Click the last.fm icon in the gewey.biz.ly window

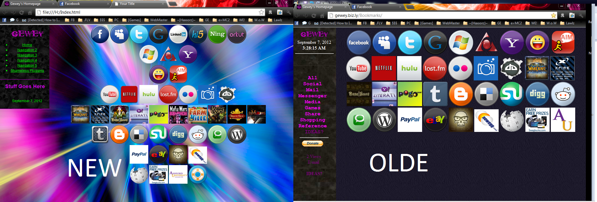coord(435,68)
